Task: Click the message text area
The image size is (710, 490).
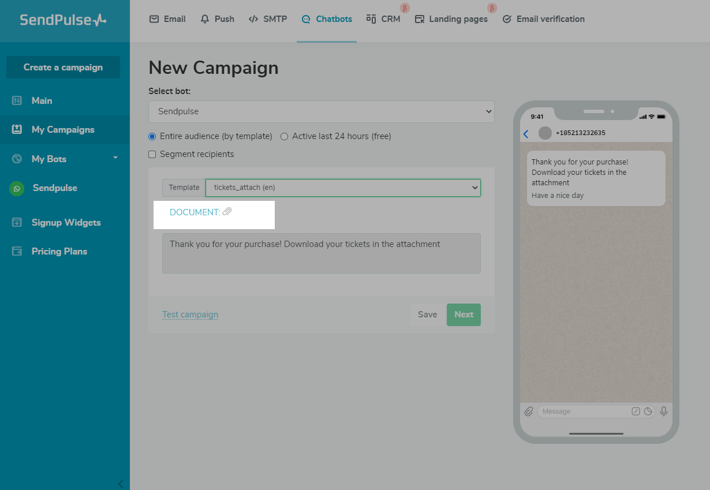Action: 321,253
